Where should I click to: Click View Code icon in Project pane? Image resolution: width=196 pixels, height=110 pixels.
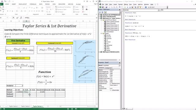pyautogui.click(x=100, y=12)
